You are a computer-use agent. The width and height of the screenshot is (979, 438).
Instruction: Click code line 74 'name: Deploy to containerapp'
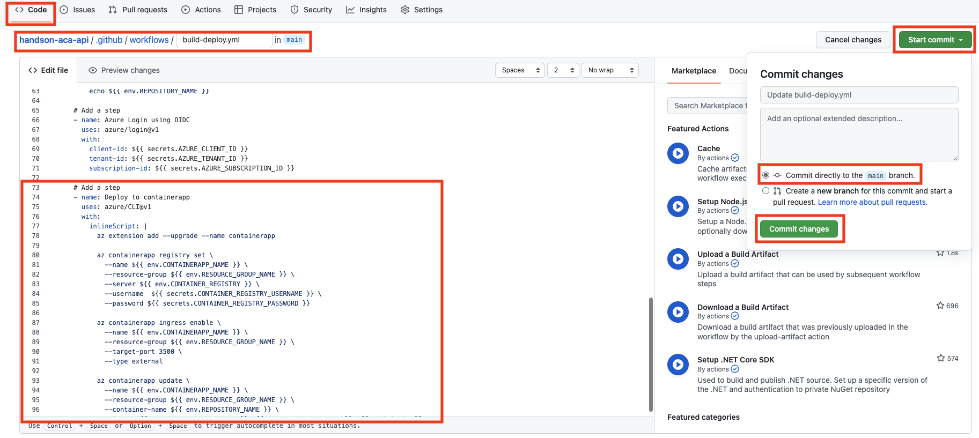[135, 197]
